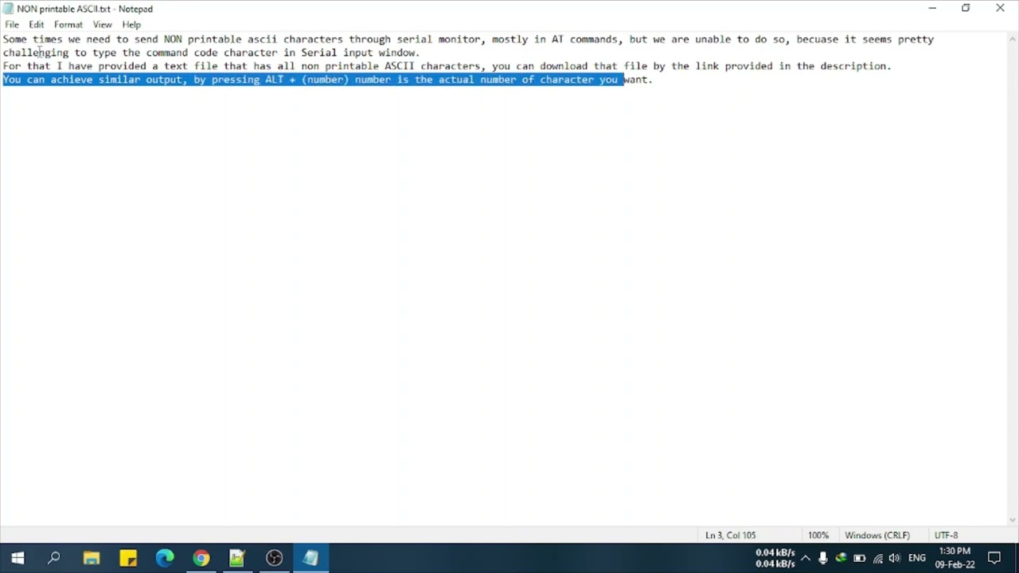Open the clock showing 1:30 PM
This screenshot has height=573, width=1019.
[955, 558]
